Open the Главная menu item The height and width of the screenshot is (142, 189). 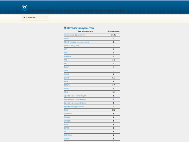coord(31,17)
